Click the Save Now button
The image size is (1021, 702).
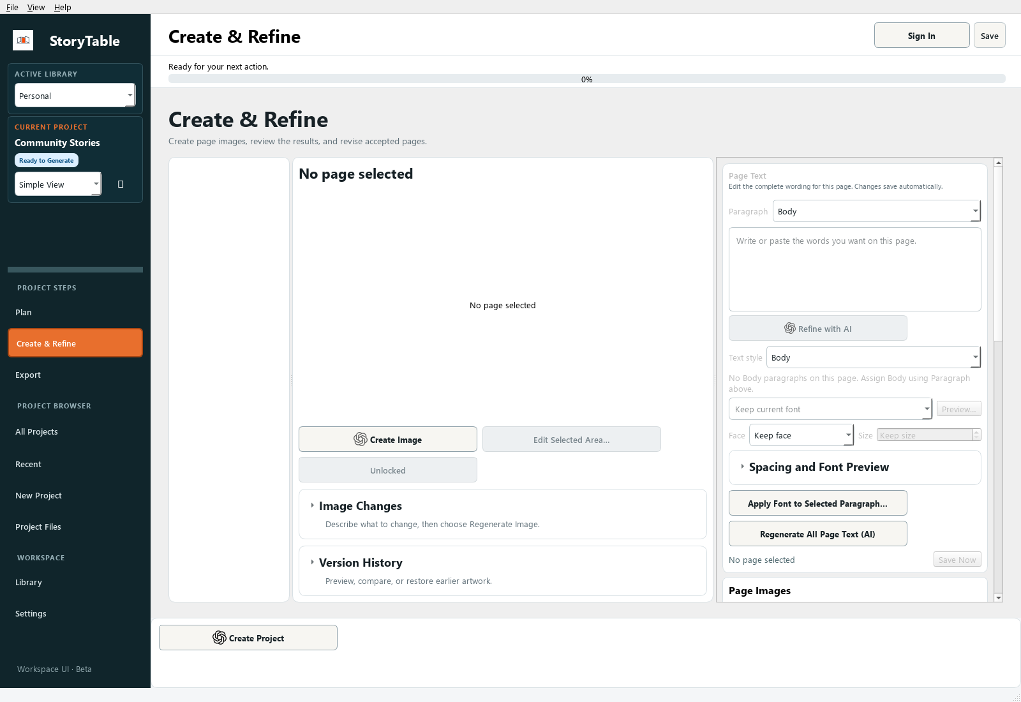click(957, 560)
